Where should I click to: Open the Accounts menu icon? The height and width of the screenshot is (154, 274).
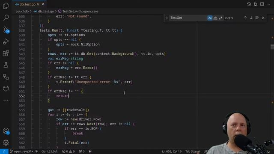pyautogui.click(x=6, y=131)
